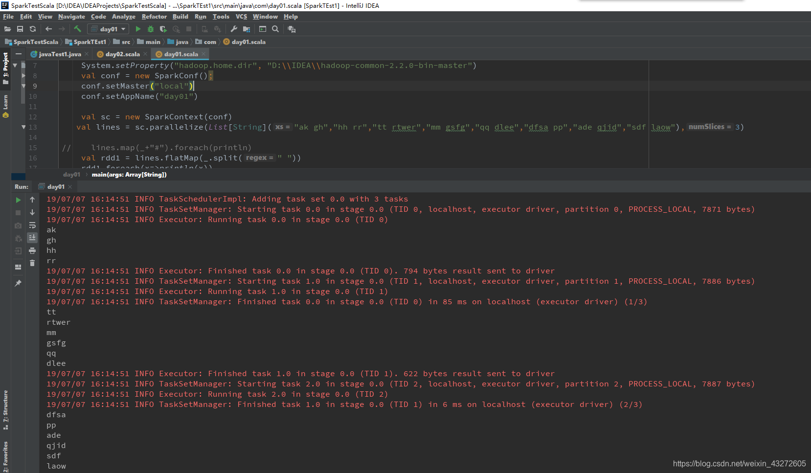Screen dimensions: 811x473
Task: Fold the code block at line 9
Action: click(23, 86)
